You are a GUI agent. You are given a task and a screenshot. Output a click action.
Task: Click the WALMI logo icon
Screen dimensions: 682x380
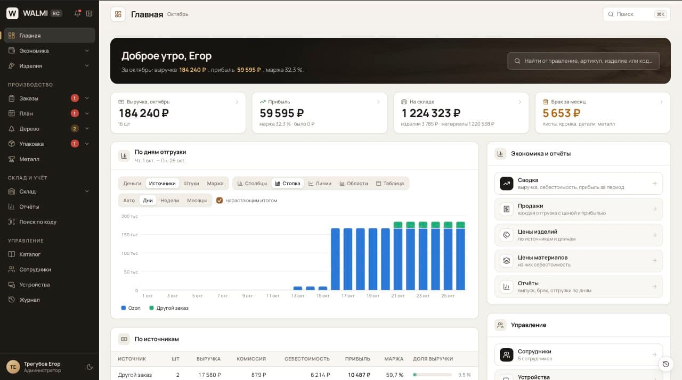(x=12, y=13)
